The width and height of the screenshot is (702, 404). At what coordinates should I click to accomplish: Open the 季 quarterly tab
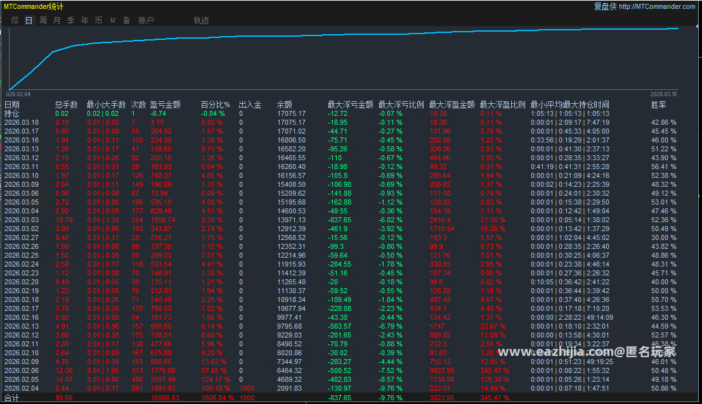71,20
